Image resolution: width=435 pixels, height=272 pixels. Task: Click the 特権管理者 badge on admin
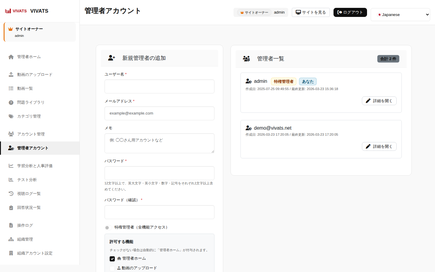click(284, 82)
